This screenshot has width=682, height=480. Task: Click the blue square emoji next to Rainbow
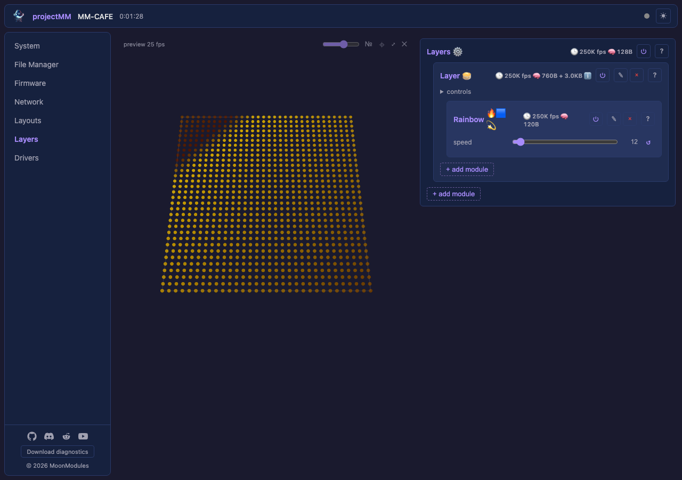click(501, 113)
